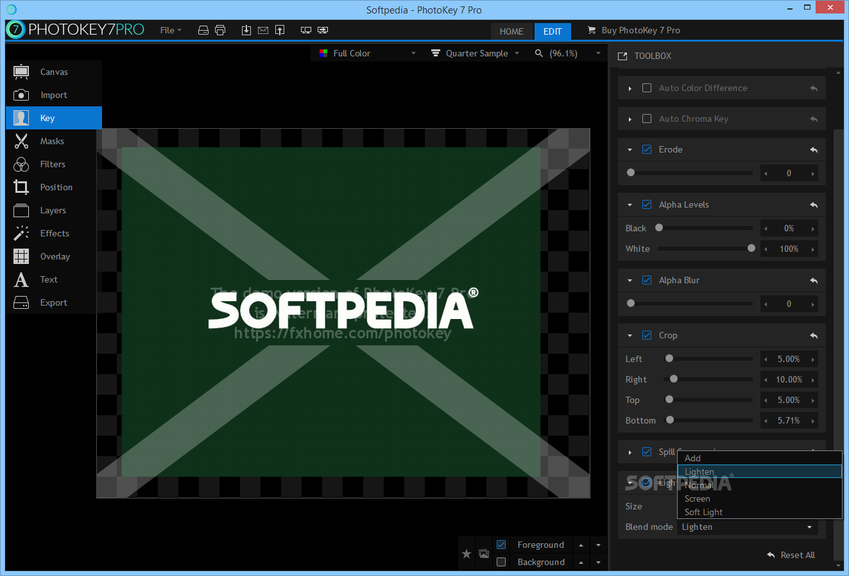The width and height of the screenshot is (849, 576).
Task: Choose Screen from blend mode list
Action: pyautogui.click(x=760, y=498)
